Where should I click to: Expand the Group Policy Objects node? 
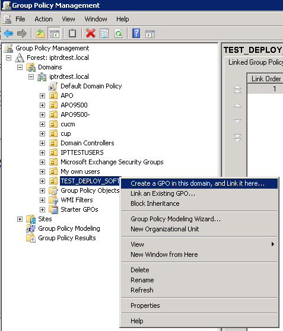(x=43, y=191)
